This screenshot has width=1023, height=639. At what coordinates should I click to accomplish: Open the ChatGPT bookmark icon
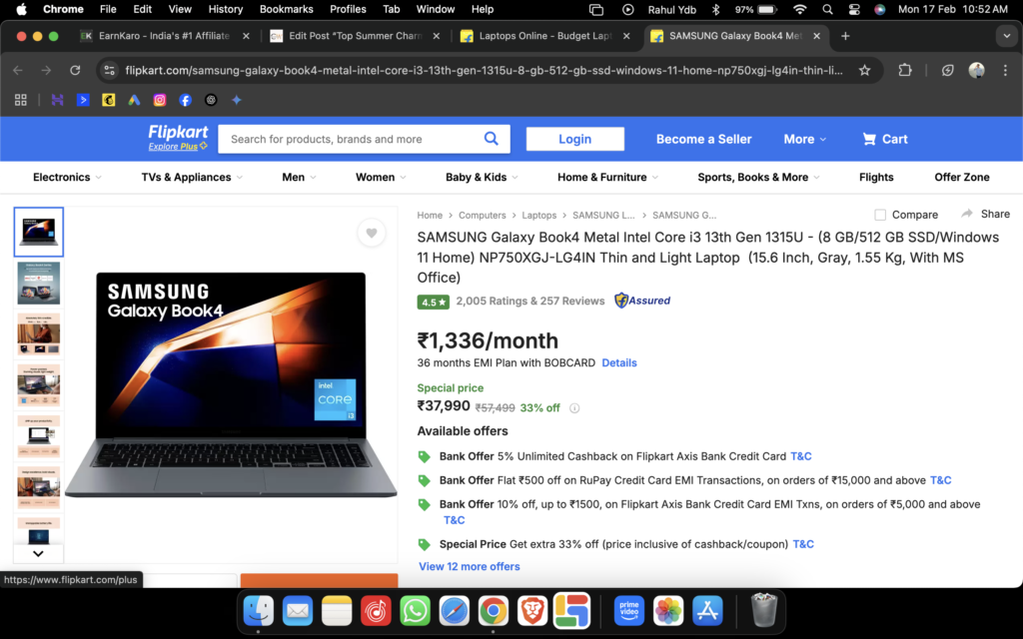pos(211,100)
